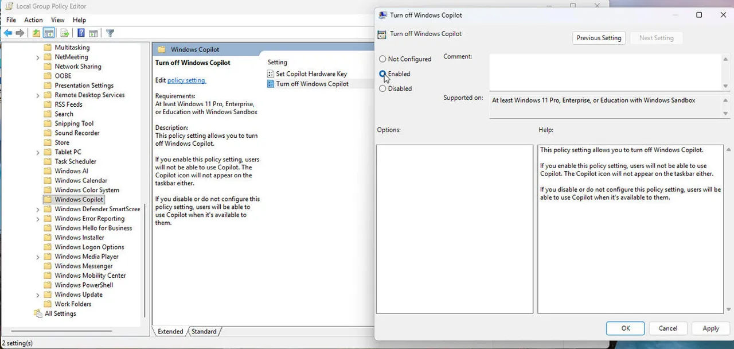Expand the Windows Update tree node
This screenshot has width=734, height=349.
[37, 294]
